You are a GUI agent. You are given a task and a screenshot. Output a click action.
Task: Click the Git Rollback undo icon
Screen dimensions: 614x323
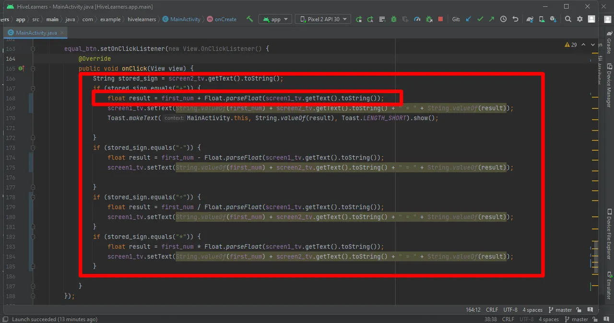pyautogui.click(x=515, y=19)
